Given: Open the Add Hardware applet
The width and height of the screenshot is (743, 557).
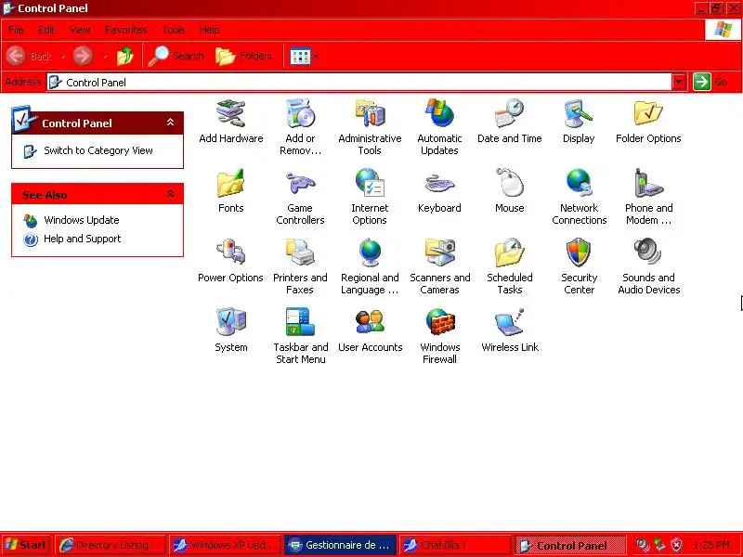Looking at the screenshot, I should [230, 122].
